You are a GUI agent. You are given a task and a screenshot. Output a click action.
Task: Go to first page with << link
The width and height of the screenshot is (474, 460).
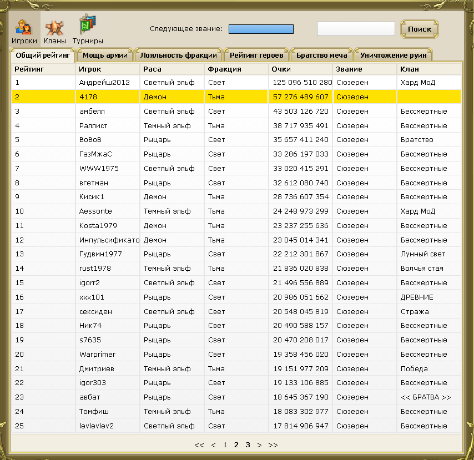click(199, 445)
